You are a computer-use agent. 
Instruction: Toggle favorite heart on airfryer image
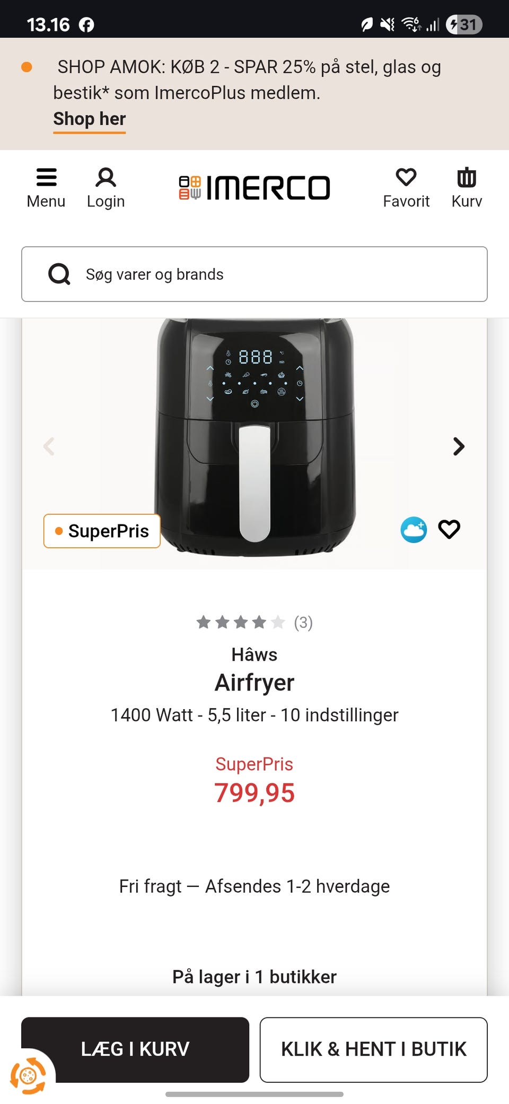pyautogui.click(x=449, y=529)
